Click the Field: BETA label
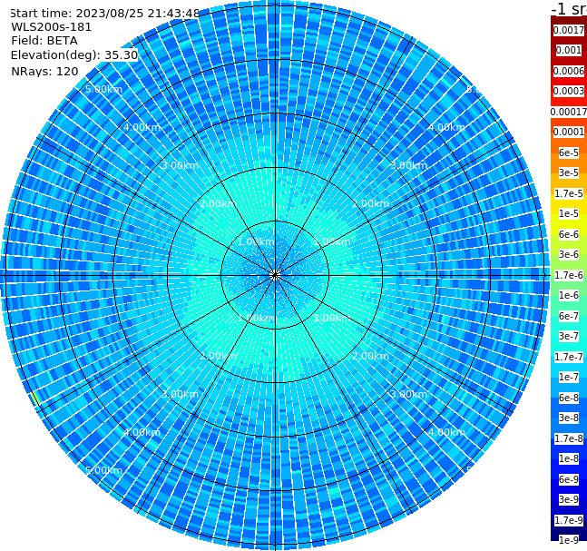Image resolution: width=587 pixels, height=551 pixels. 44,41
